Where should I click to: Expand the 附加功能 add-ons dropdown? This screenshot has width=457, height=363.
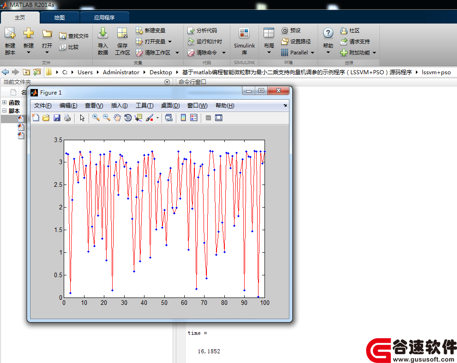(x=374, y=53)
